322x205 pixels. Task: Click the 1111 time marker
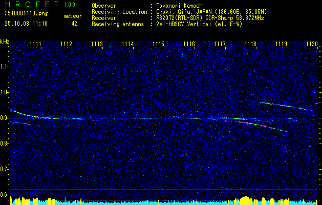tap(35, 44)
